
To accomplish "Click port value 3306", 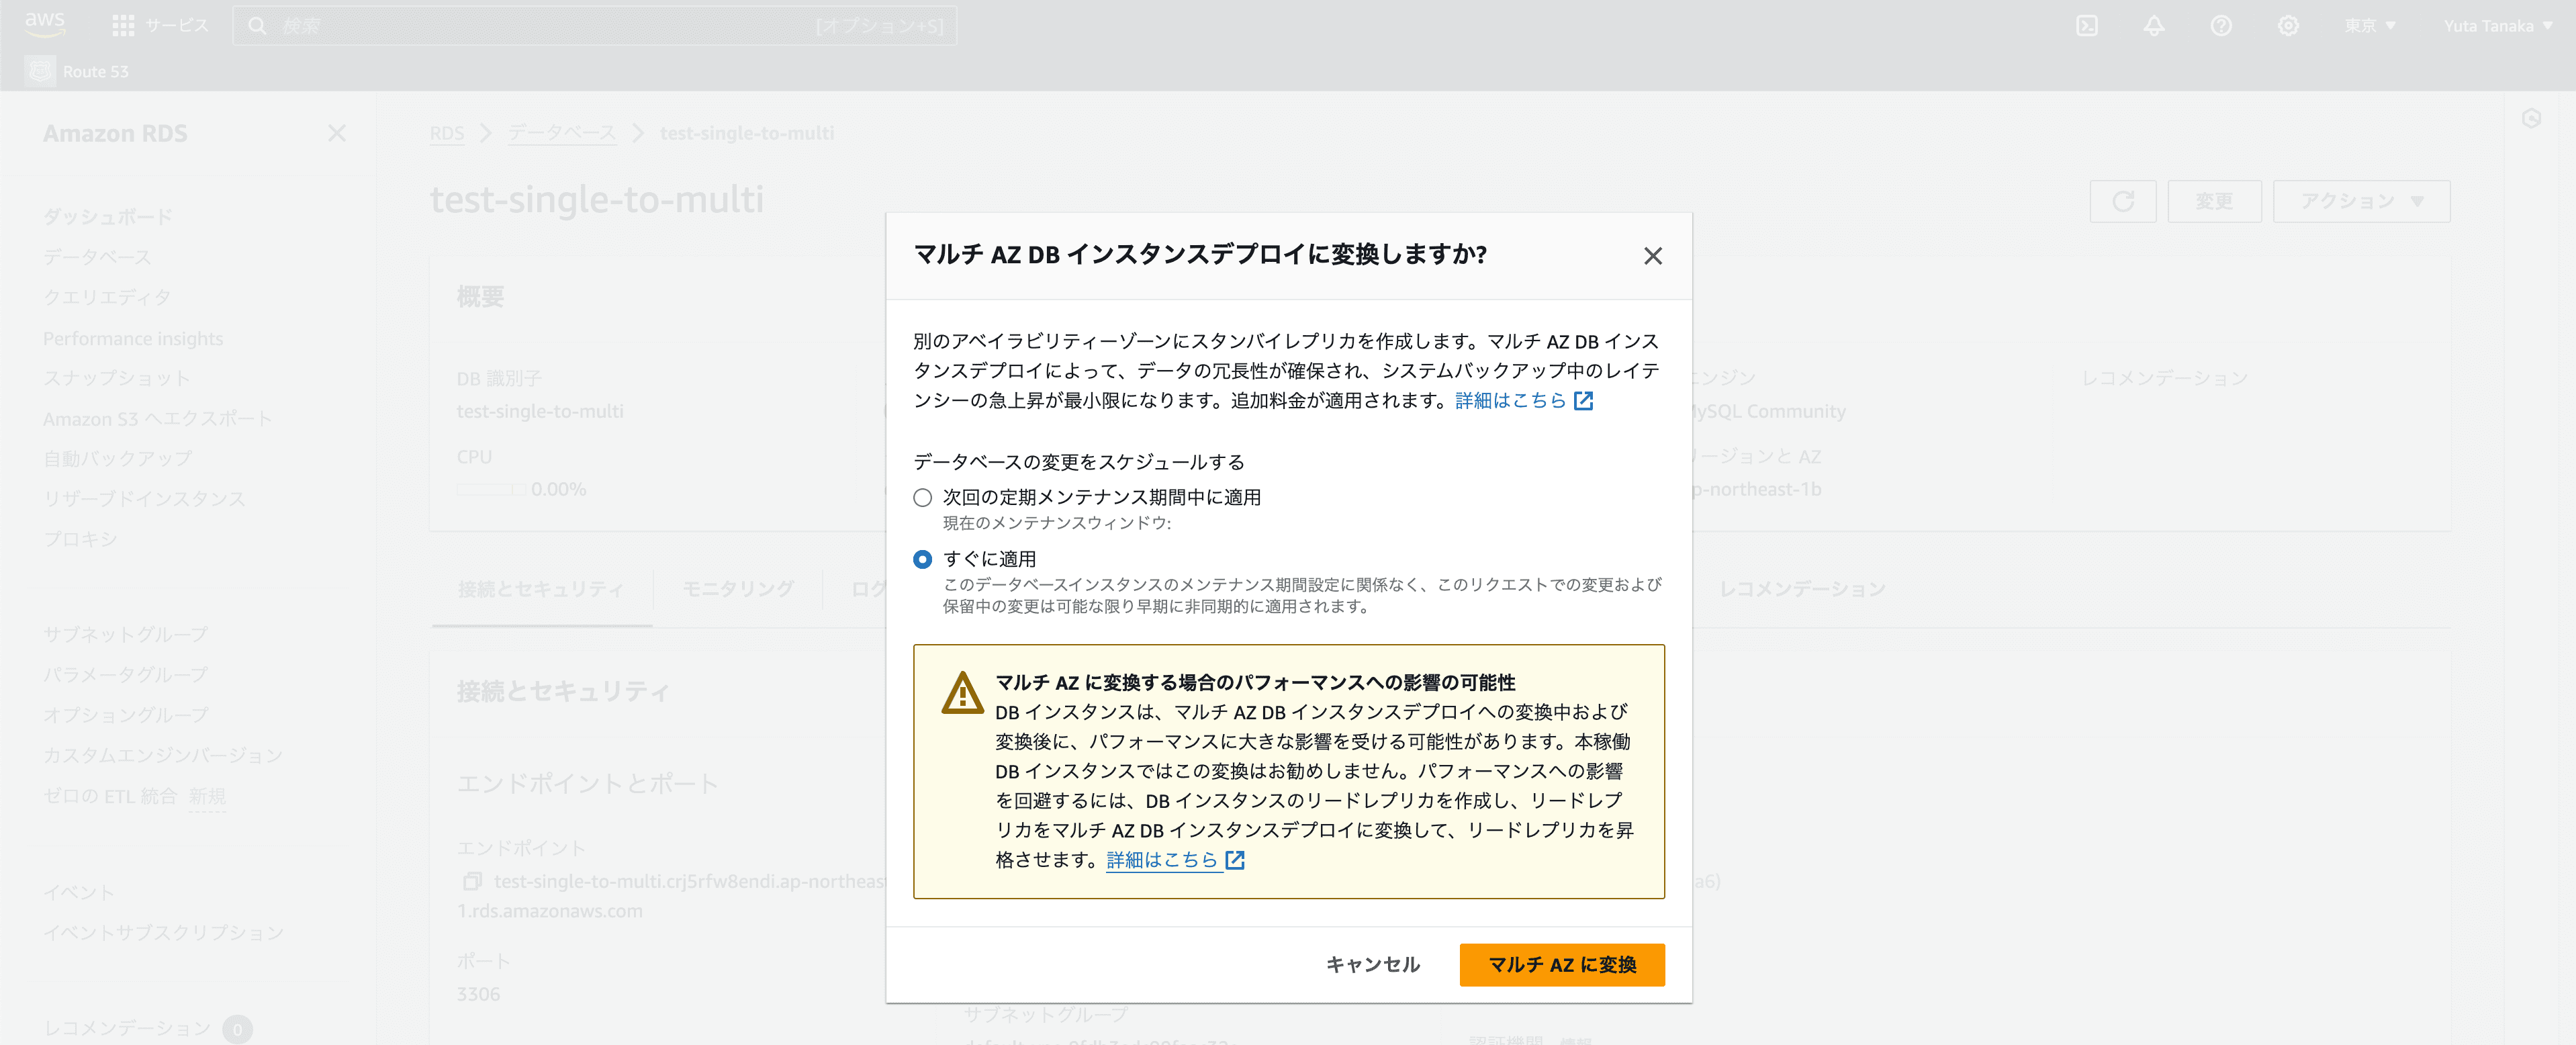I will coord(478,994).
